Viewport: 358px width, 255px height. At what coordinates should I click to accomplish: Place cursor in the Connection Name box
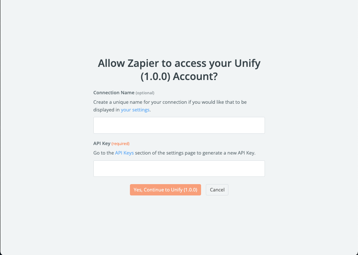tap(179, 125)
